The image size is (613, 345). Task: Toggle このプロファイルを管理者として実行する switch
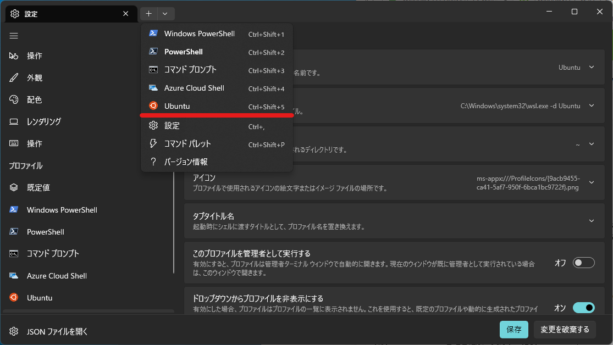coord(584,263)
